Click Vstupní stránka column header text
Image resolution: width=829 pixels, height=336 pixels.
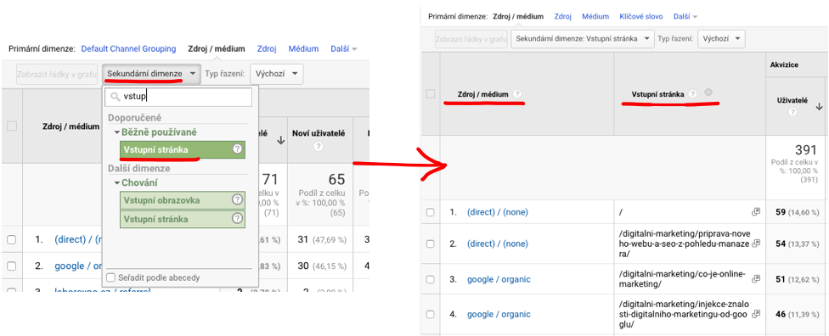657,94
